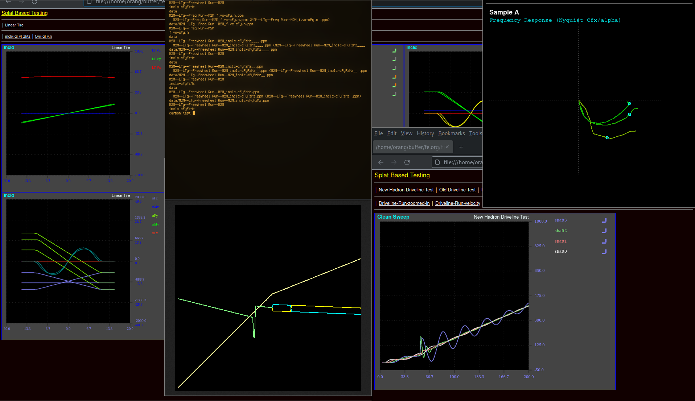This screenshot has height=401, width=695.
Task: Click the lowest cyan marker on the Nyquist curve
Action: tap(607, 138)
